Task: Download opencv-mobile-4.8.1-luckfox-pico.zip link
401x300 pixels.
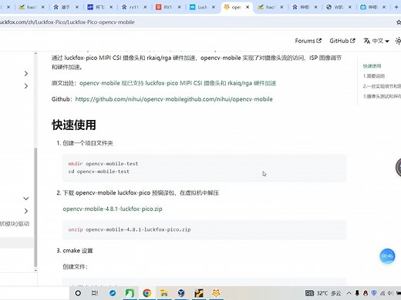Action: pyautogui.click(x=113, y=208)
